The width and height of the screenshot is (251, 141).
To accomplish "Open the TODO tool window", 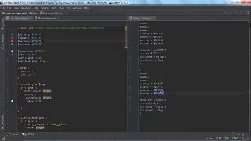I will pyautogui.click(x=28, y=134).
